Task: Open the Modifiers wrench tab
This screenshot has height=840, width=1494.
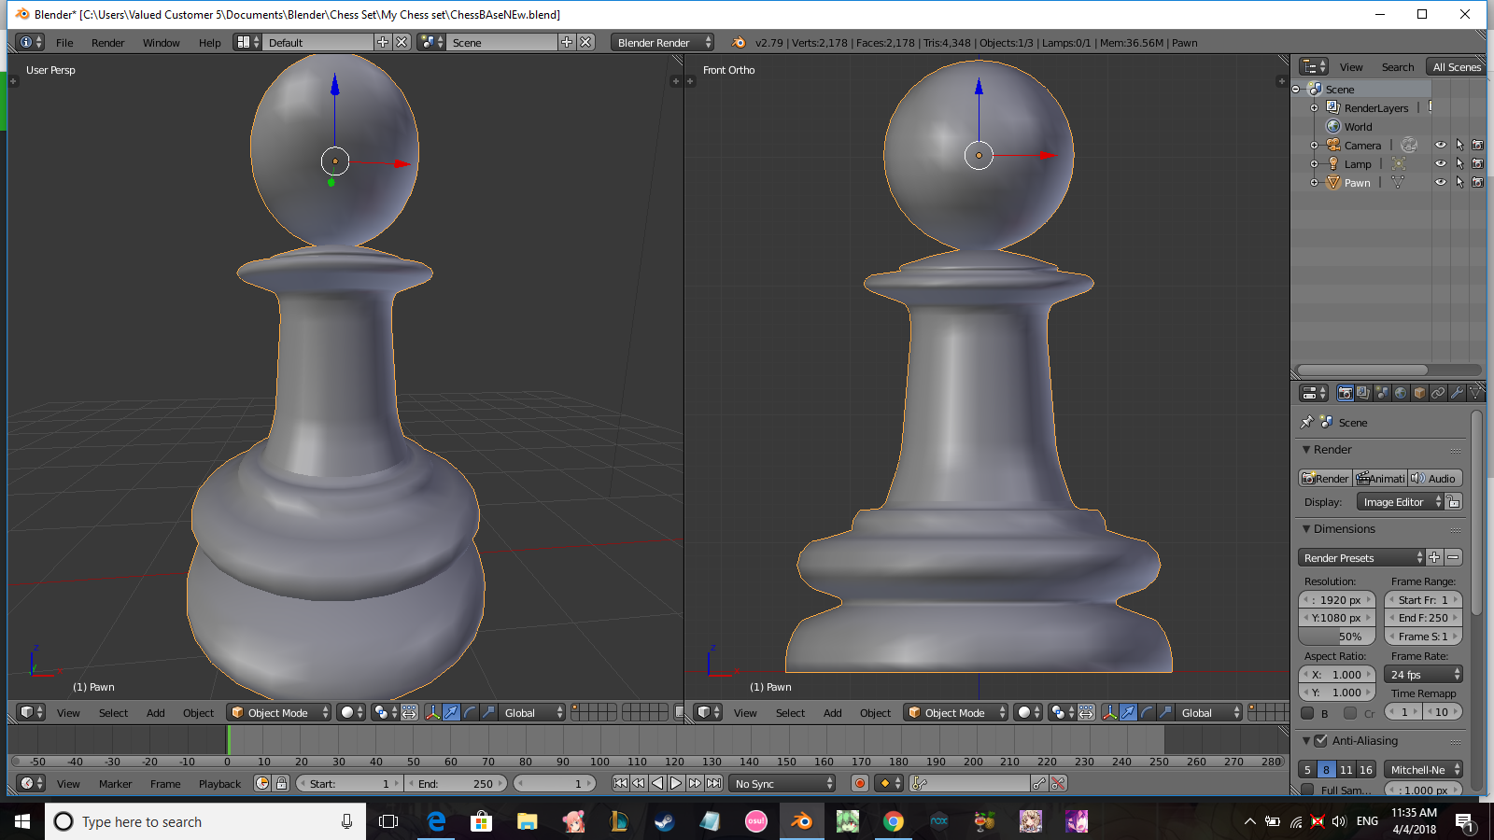Action: point(1457,393)
